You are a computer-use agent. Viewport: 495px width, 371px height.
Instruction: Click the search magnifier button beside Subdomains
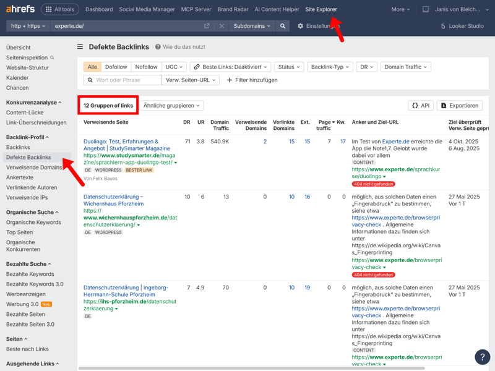(283, 26)
